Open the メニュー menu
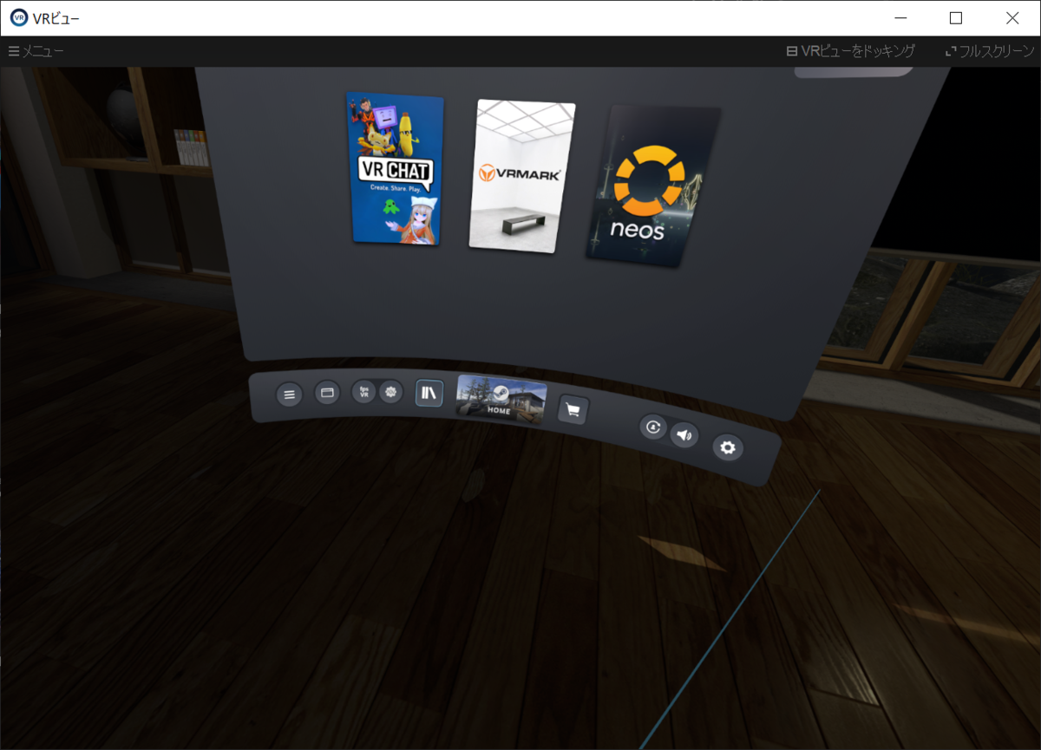The image size is (1041, 750). pos(36,51)
